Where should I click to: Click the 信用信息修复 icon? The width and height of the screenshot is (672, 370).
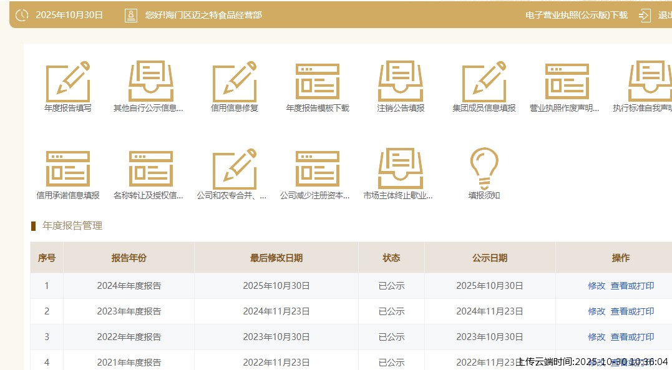[x=234, y=81]
